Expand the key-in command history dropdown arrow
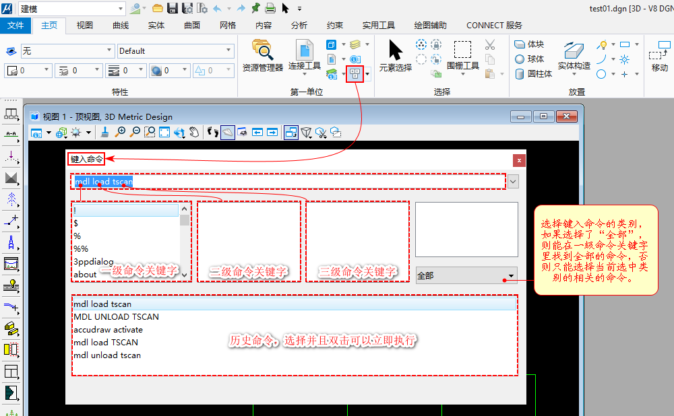Viewport: 674px width, 416px height. [x=513, y=182]
